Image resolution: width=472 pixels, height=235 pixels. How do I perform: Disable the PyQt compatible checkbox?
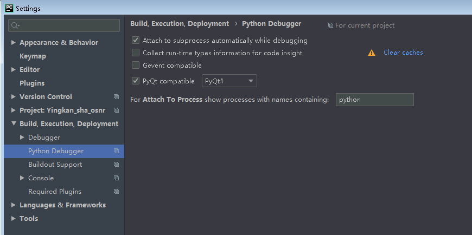pos(136,81)
